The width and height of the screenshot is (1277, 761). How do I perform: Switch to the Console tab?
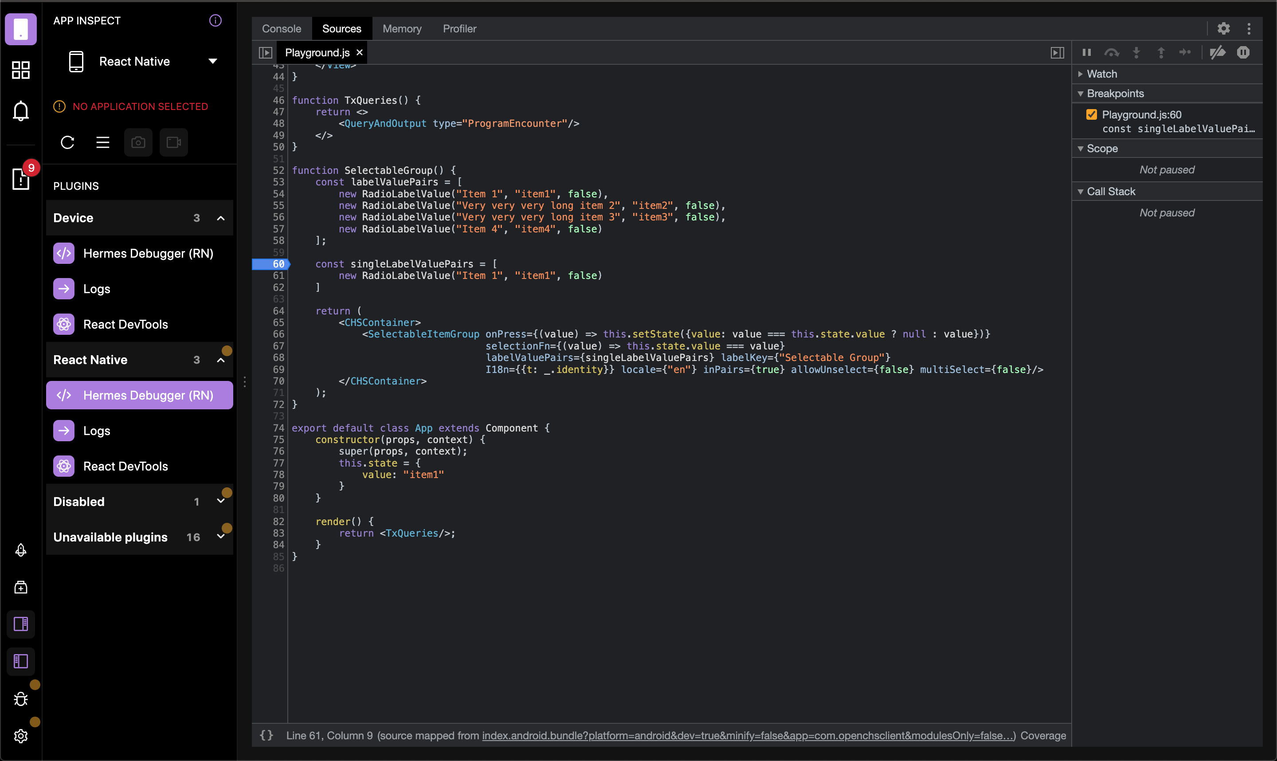(x=282, y=29)
